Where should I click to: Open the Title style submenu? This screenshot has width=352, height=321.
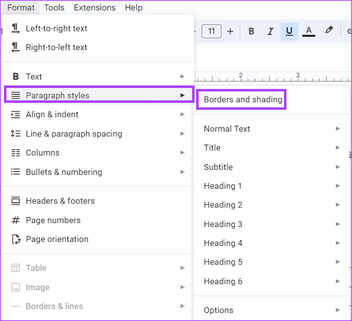(x=272, y=148)
